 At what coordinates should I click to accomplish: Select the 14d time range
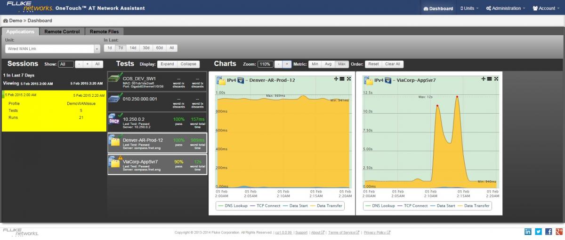pos(133,48)
